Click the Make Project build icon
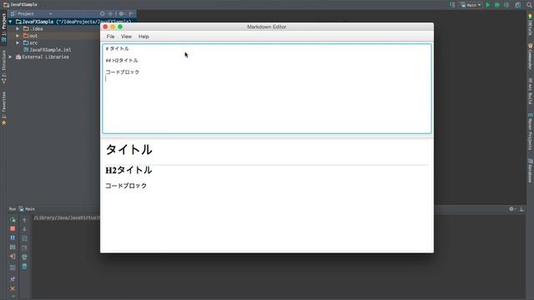 [x=452, y=5]
